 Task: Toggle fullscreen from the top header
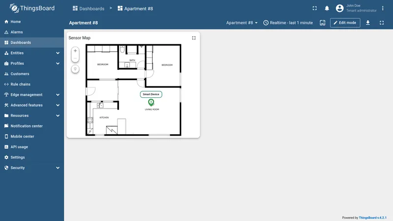[x=314, y=8]
